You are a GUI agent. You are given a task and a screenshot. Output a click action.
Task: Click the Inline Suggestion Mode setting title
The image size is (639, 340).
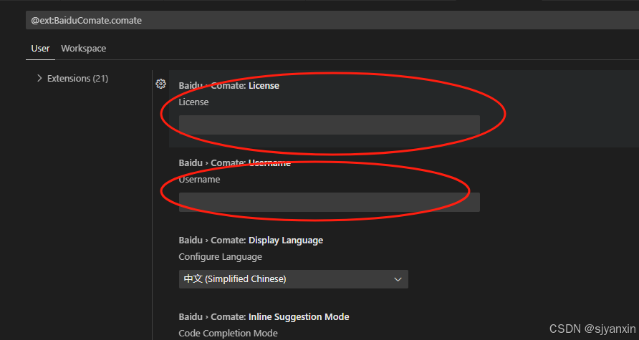tap(264, 317)
